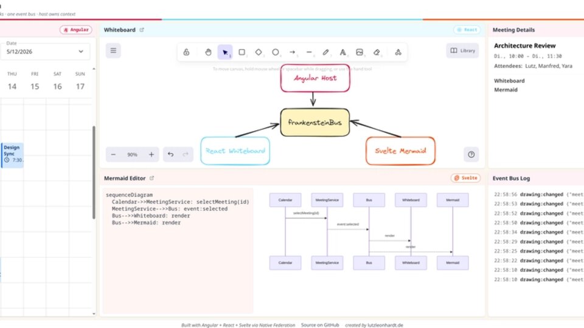The height and width of the screenshot is (328, 584).
Task: Click calendar scrollbar down arrow
Action: [x=94, y=313]
